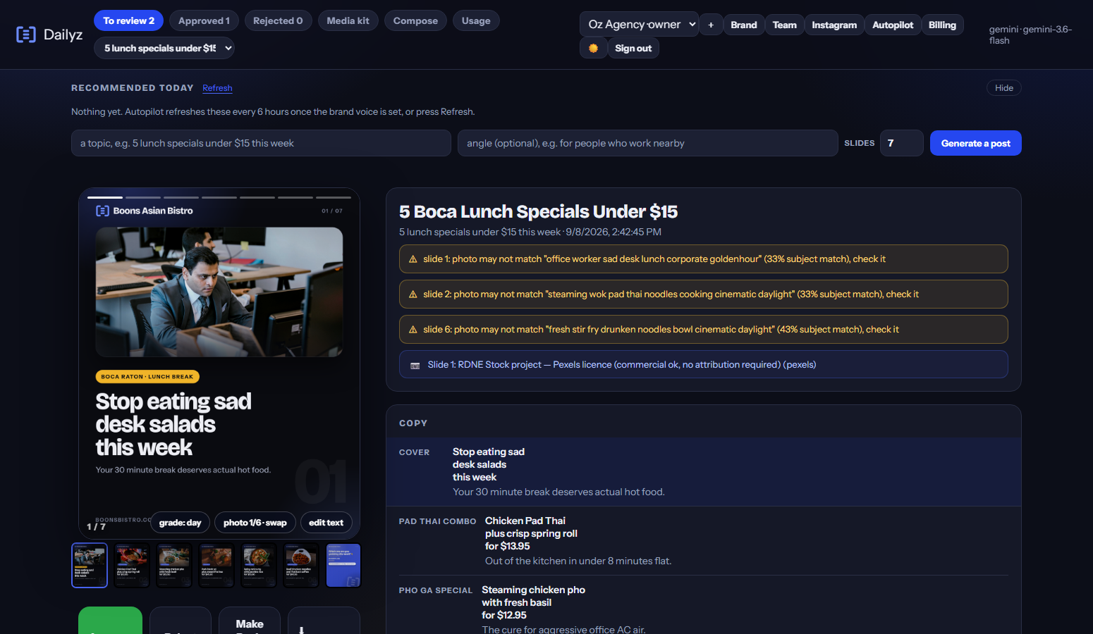Select slide 4 thumbnail

point(216,565)
